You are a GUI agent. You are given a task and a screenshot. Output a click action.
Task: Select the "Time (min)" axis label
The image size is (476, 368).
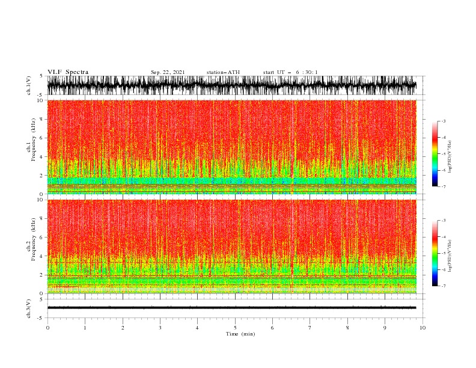click(x=240, y=334)
